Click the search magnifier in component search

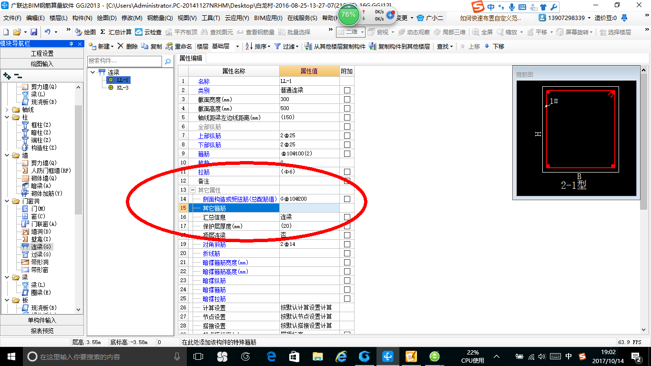click(x=167, y=61)
